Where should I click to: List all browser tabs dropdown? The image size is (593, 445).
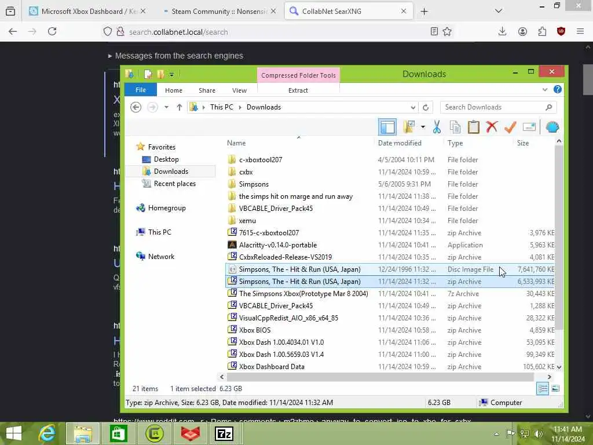(499, 11)
